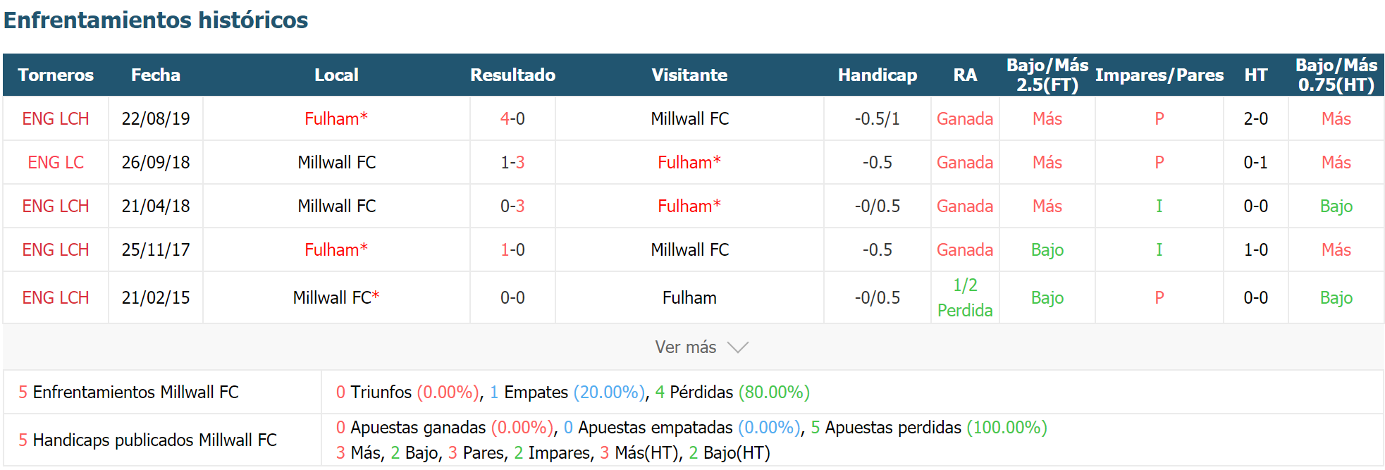Select Millwall FC* local on 21/02/15
Image resolution: width=1385 pixels, height=470 pixels.
click(x=336, y=297)
